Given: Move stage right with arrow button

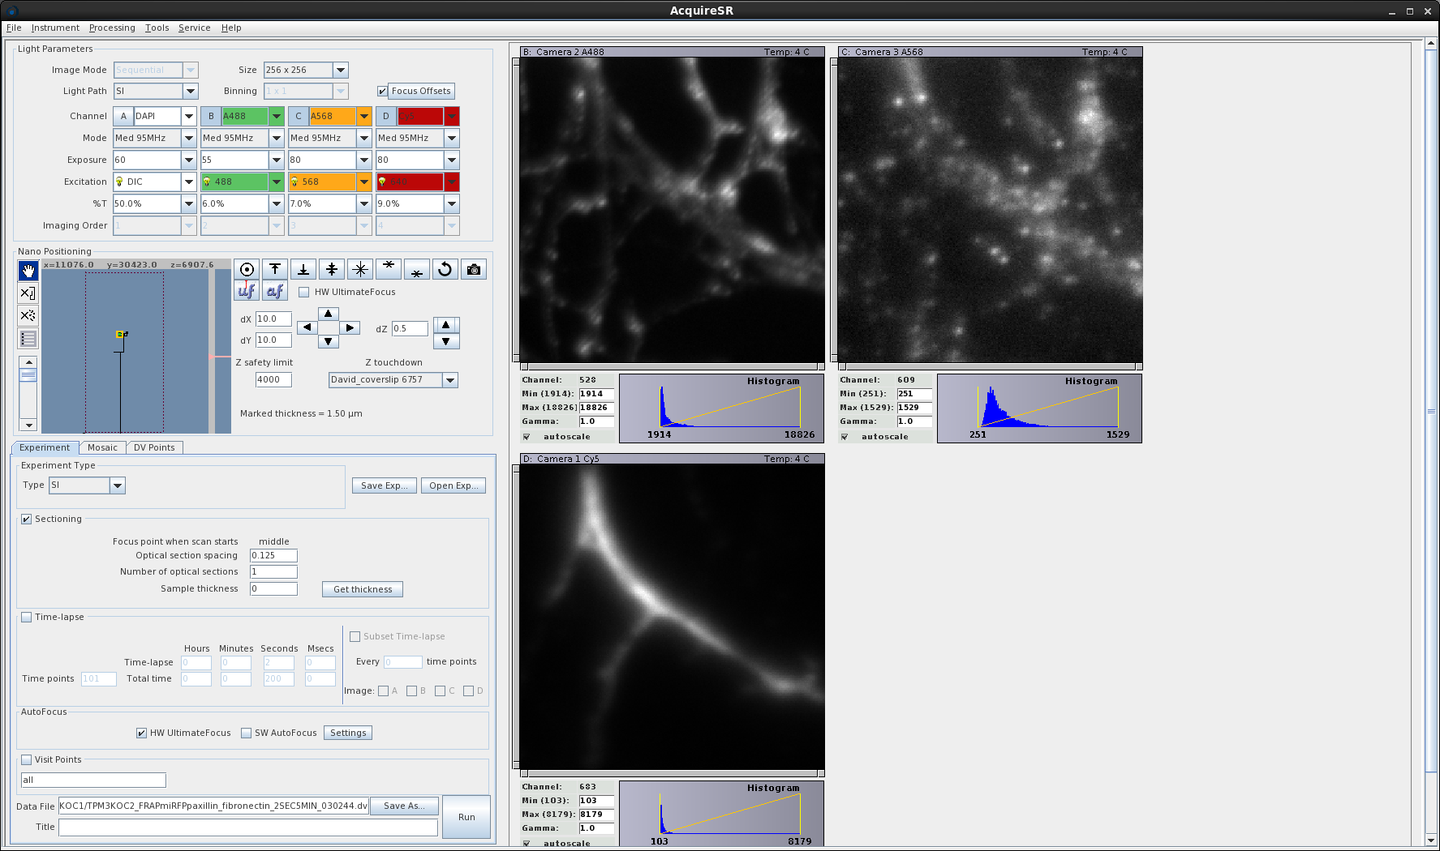Looking at the screenshot, I should pyautogui.click(x=350, y=328).
